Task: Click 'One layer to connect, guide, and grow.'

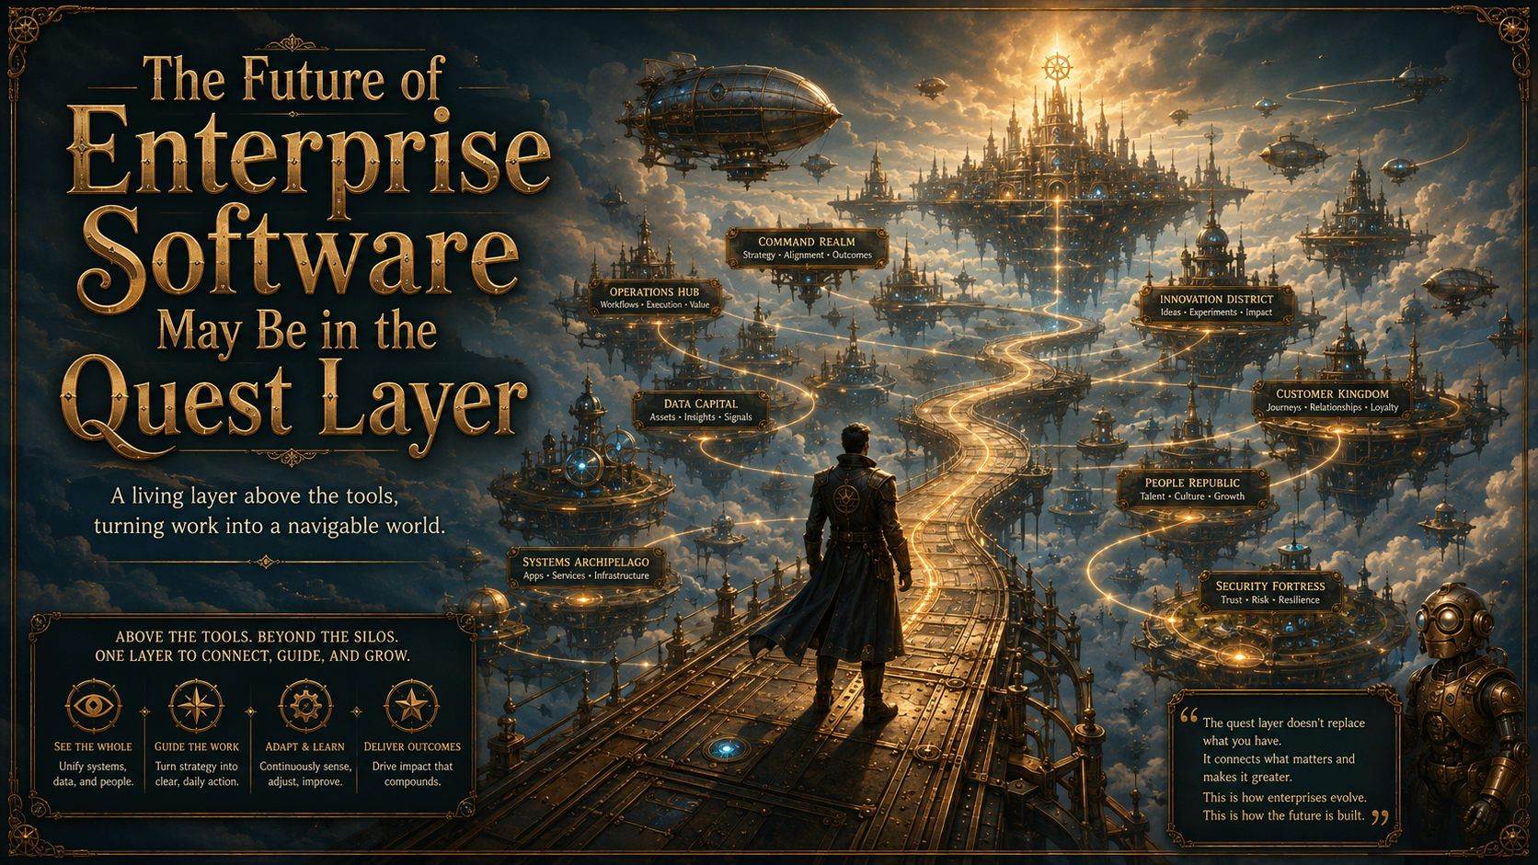Action: (x=252, y=655)
